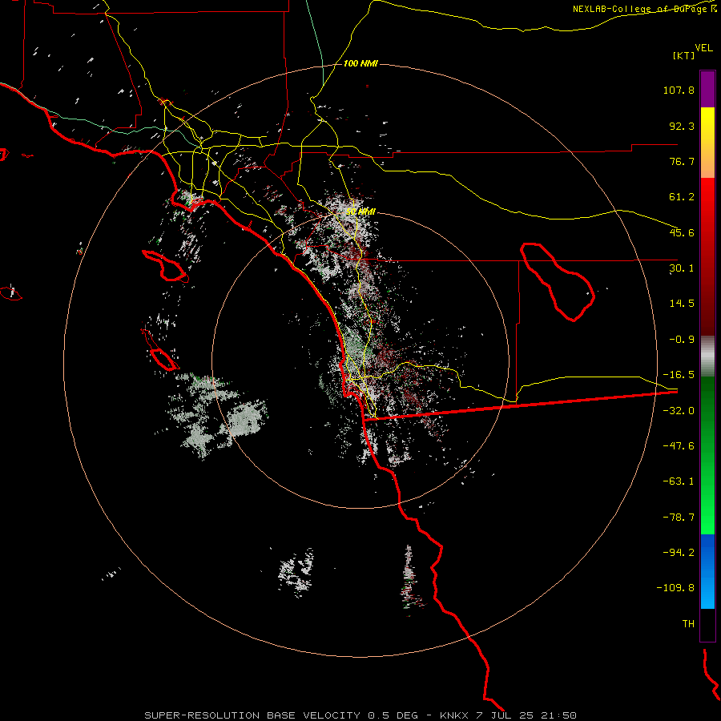
Task: Pick the gray segment of velocity scale
Action: [707, 356]
